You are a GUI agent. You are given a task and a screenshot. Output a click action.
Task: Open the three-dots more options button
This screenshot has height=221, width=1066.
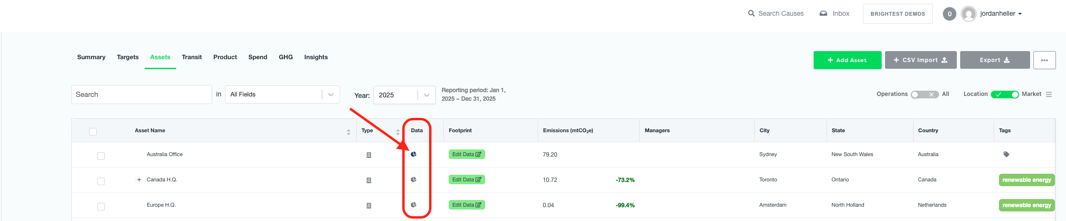point(1044,60)
